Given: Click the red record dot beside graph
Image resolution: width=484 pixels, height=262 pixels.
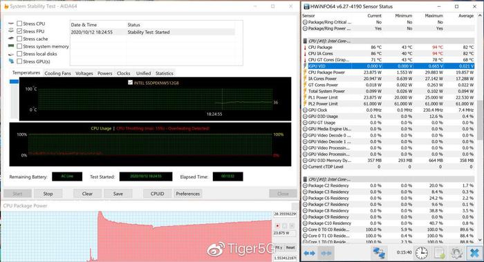Looking at the screenshot, I should pos(277,225).
